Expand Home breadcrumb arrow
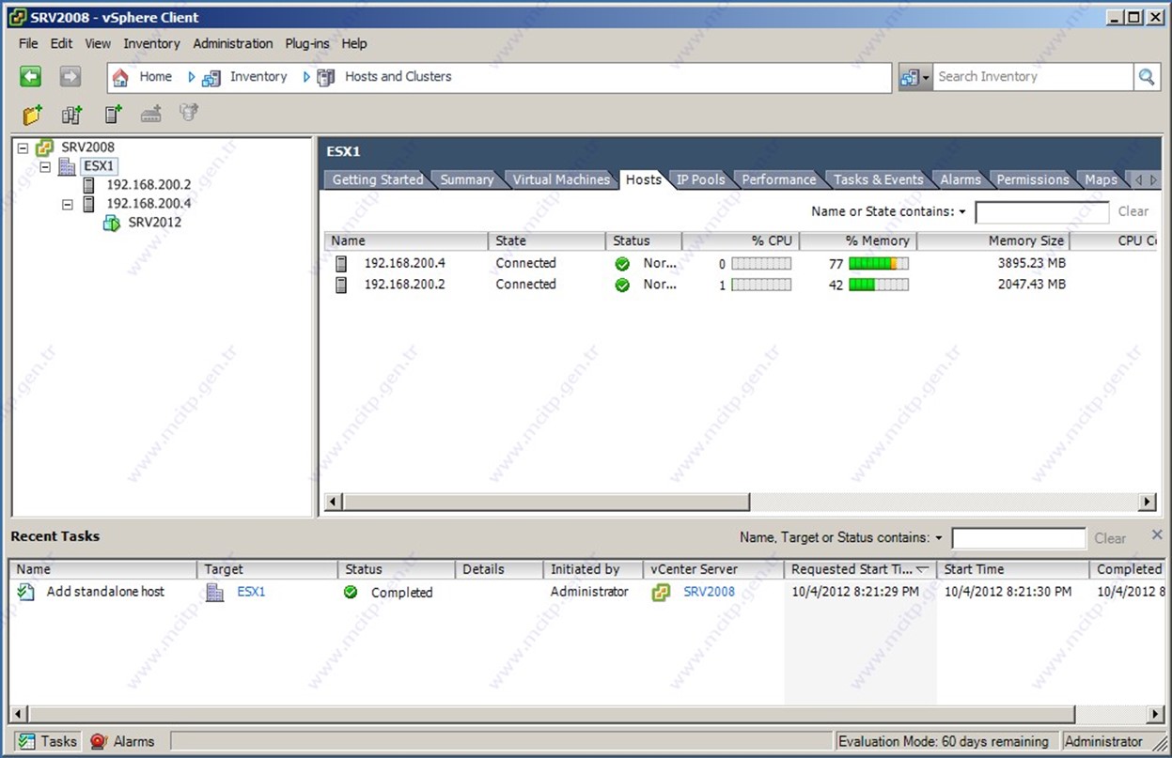 [192, 77]
